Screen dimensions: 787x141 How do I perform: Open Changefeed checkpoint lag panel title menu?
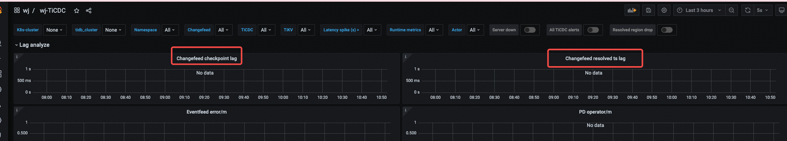click(207, 58)
